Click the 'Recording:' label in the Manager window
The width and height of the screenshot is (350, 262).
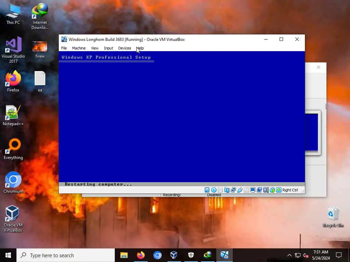point(172,195)
